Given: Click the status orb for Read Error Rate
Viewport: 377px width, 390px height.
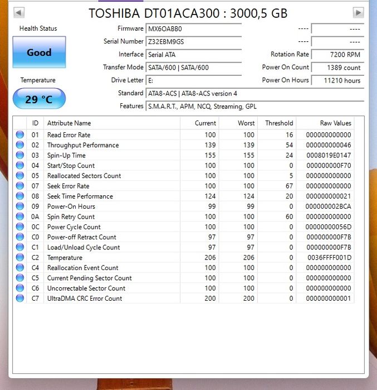Looking at the screenshot, I should (20, 134).
